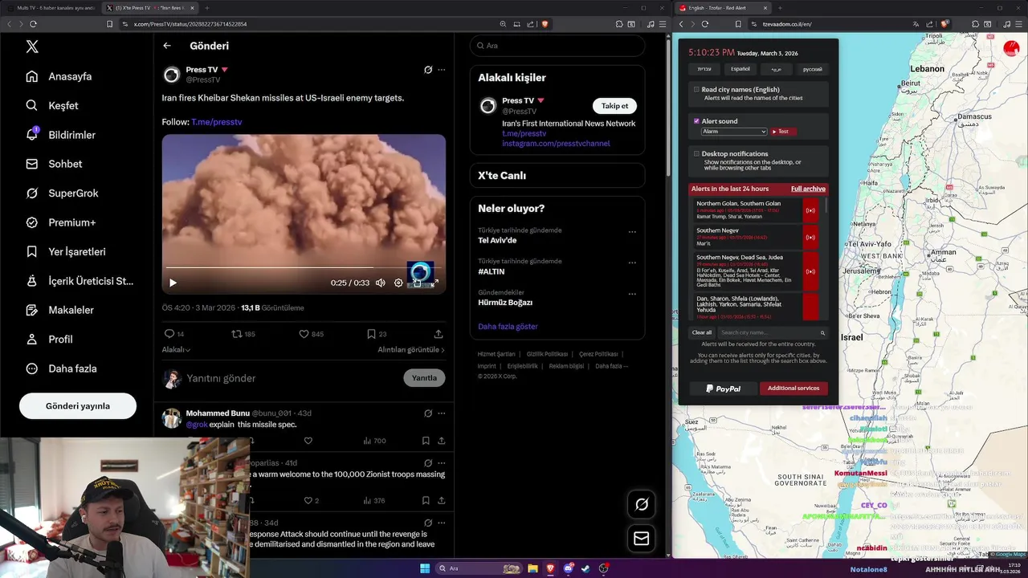Seek on the video progress bar
This screenshot has width=1028, height=578.
click(x=304, y=268)
